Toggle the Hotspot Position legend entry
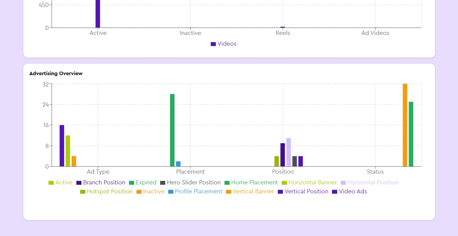 coord(106,192)
